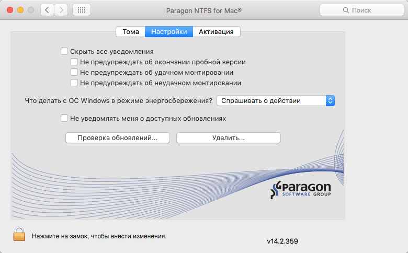
Task: Click 'Нажмите на замок, чтобы внести изменения.' text
Action: click(99, 236)
